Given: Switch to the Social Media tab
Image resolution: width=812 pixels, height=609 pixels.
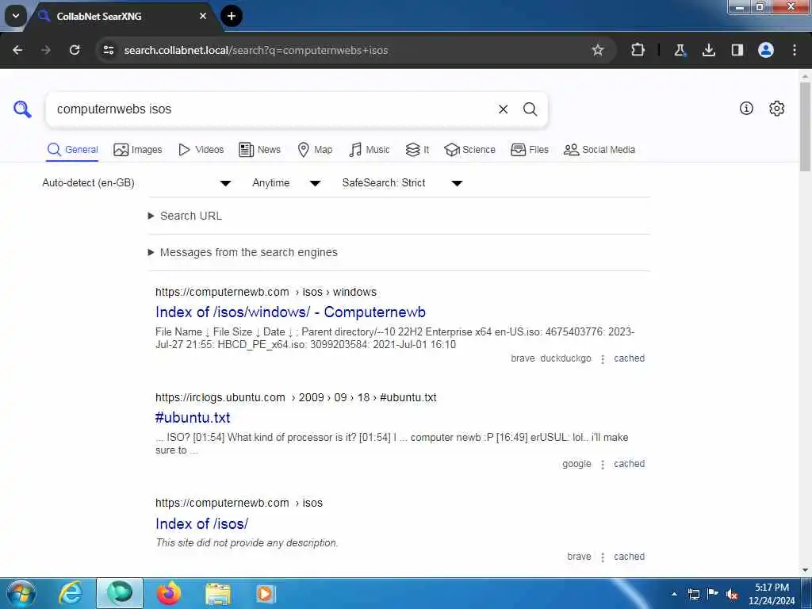Looking at the screenshot, I should point(599,150).
